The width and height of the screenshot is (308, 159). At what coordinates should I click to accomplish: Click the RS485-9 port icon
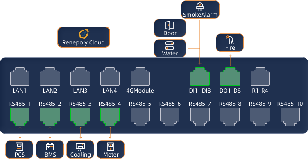click(x=260, y=117)
